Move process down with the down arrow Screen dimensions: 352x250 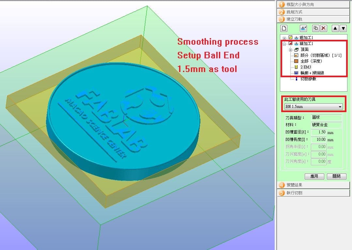click(x=343, y=28)
